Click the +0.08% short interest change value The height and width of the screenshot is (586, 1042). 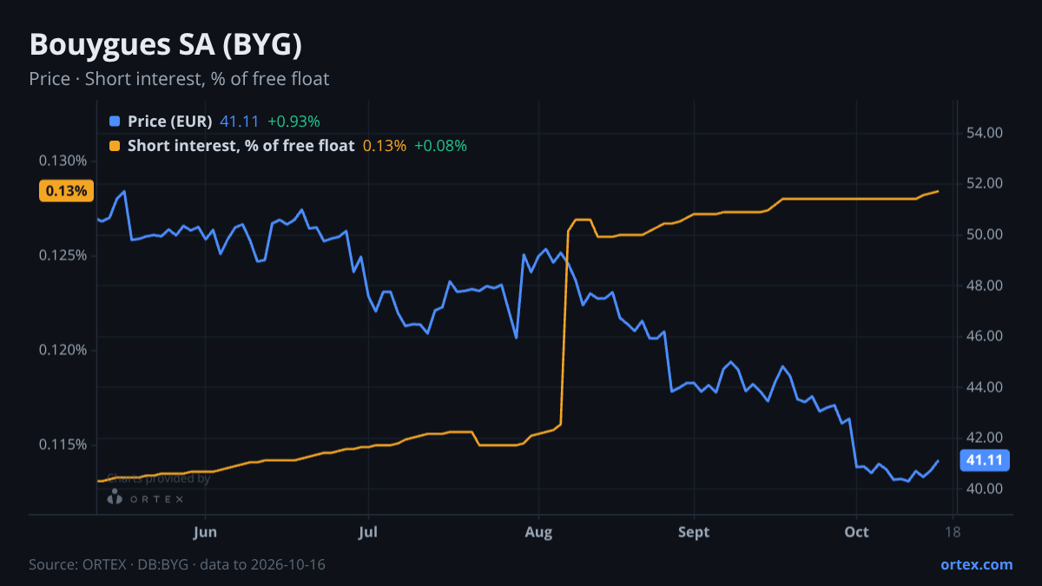440,146
